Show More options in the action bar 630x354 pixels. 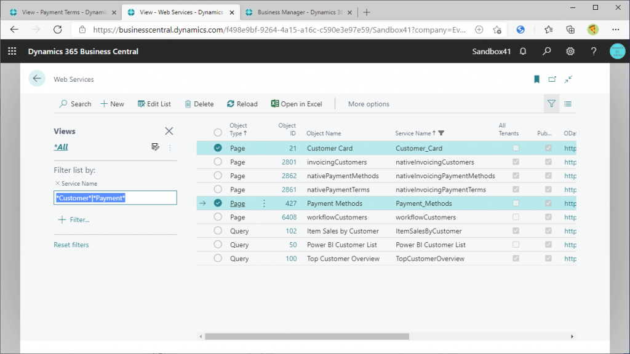point(369,104)
